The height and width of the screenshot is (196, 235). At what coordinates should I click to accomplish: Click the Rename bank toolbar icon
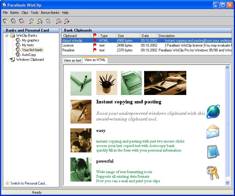click(14, 21)
